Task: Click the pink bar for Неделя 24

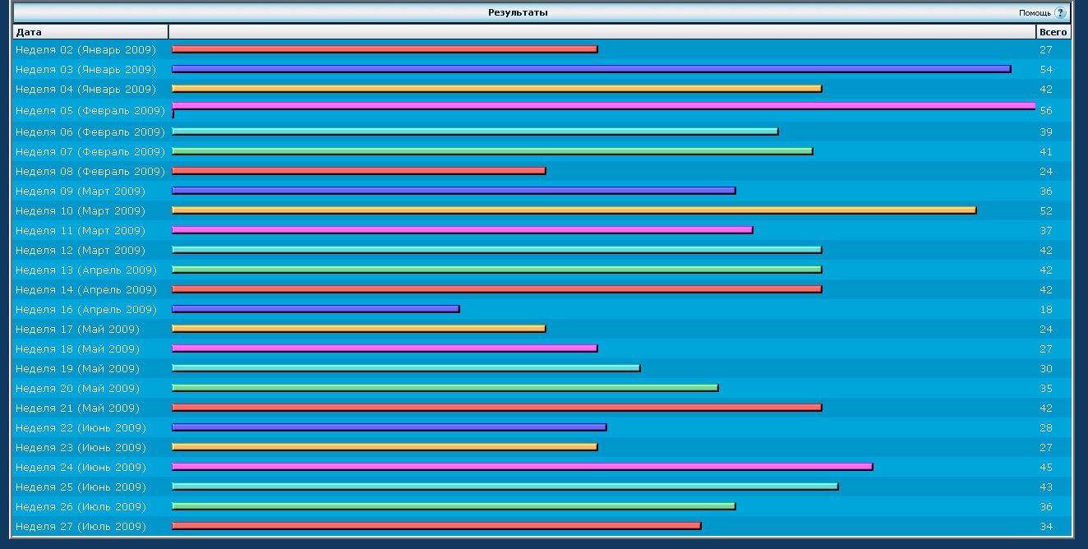Action: [x=522, y=467]
